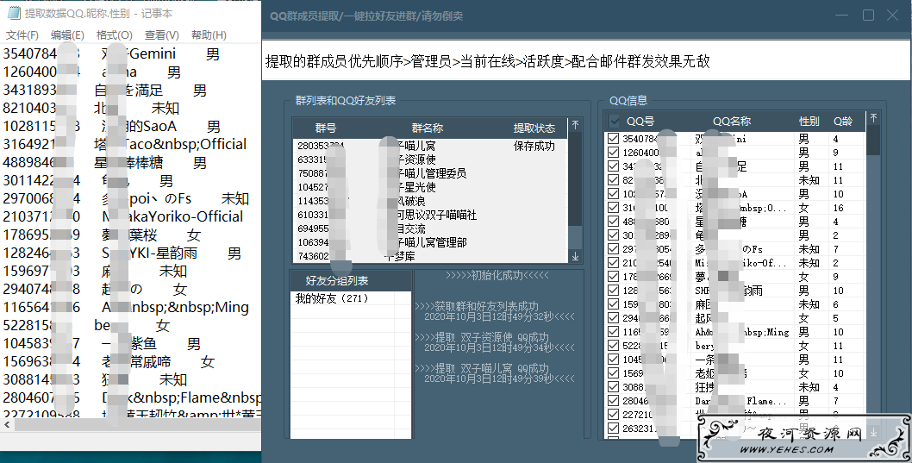This screenshot has height=463, width=912.
Task: Click the Notepad horizontal scrollbar track
Action: tap(137, 425)
